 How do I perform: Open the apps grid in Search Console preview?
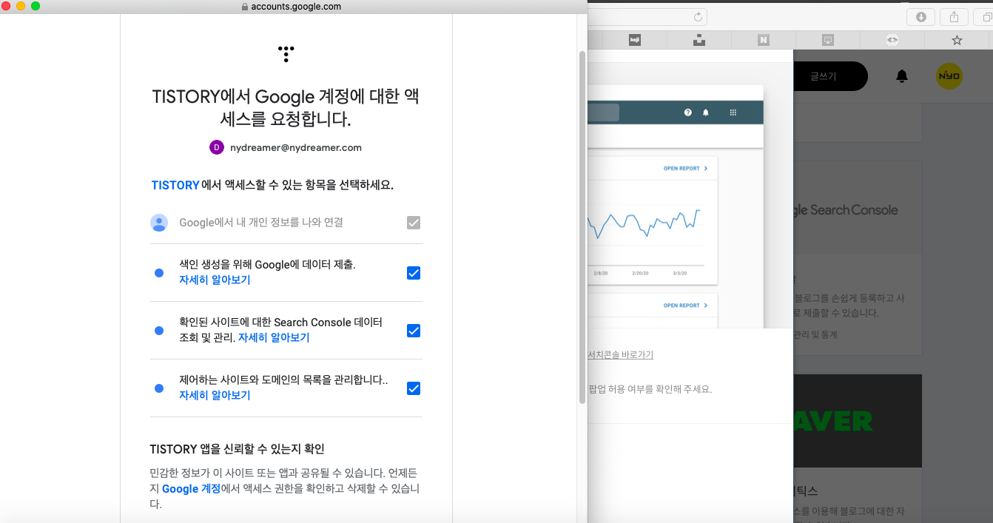pyautogui.click(x=733, y=112)
